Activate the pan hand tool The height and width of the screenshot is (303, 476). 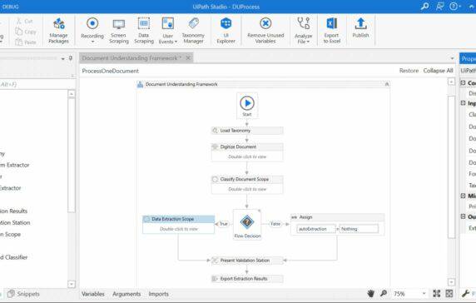tap(370, 294)
